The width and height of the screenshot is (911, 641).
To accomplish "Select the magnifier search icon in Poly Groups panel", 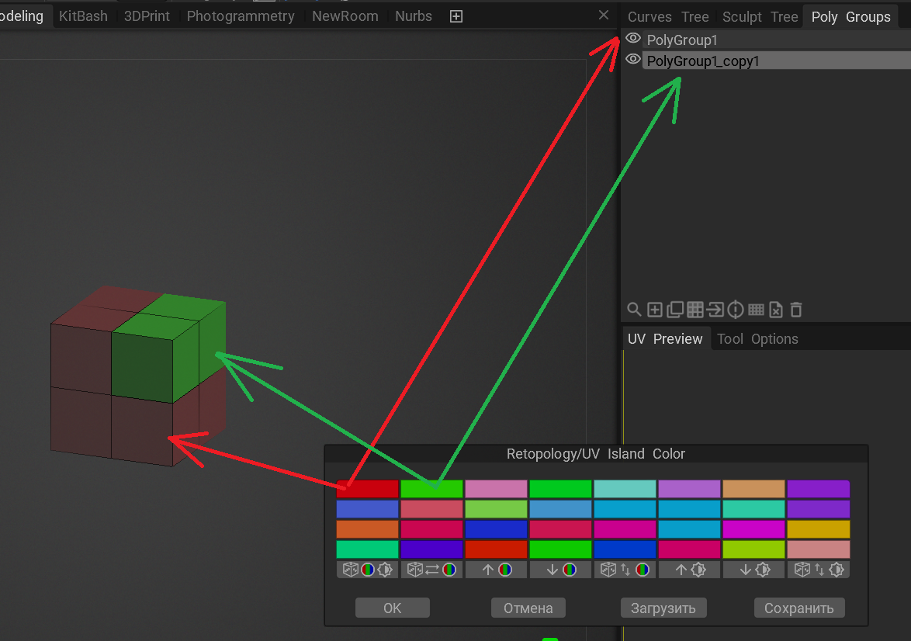I will (x=635, y=310).
